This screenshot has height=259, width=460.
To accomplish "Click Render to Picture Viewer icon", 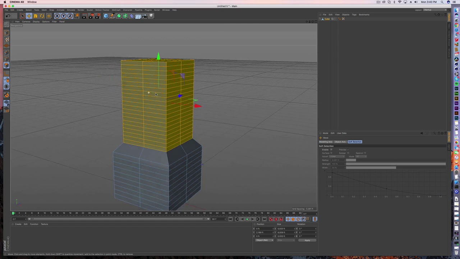I will point(91,16).
